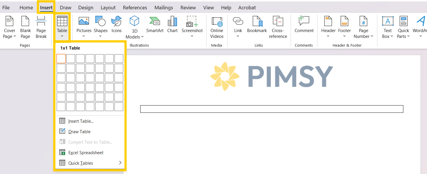Open the Icons gallery
The height and width of the screenshot is (174, 427).
point(116,26)
